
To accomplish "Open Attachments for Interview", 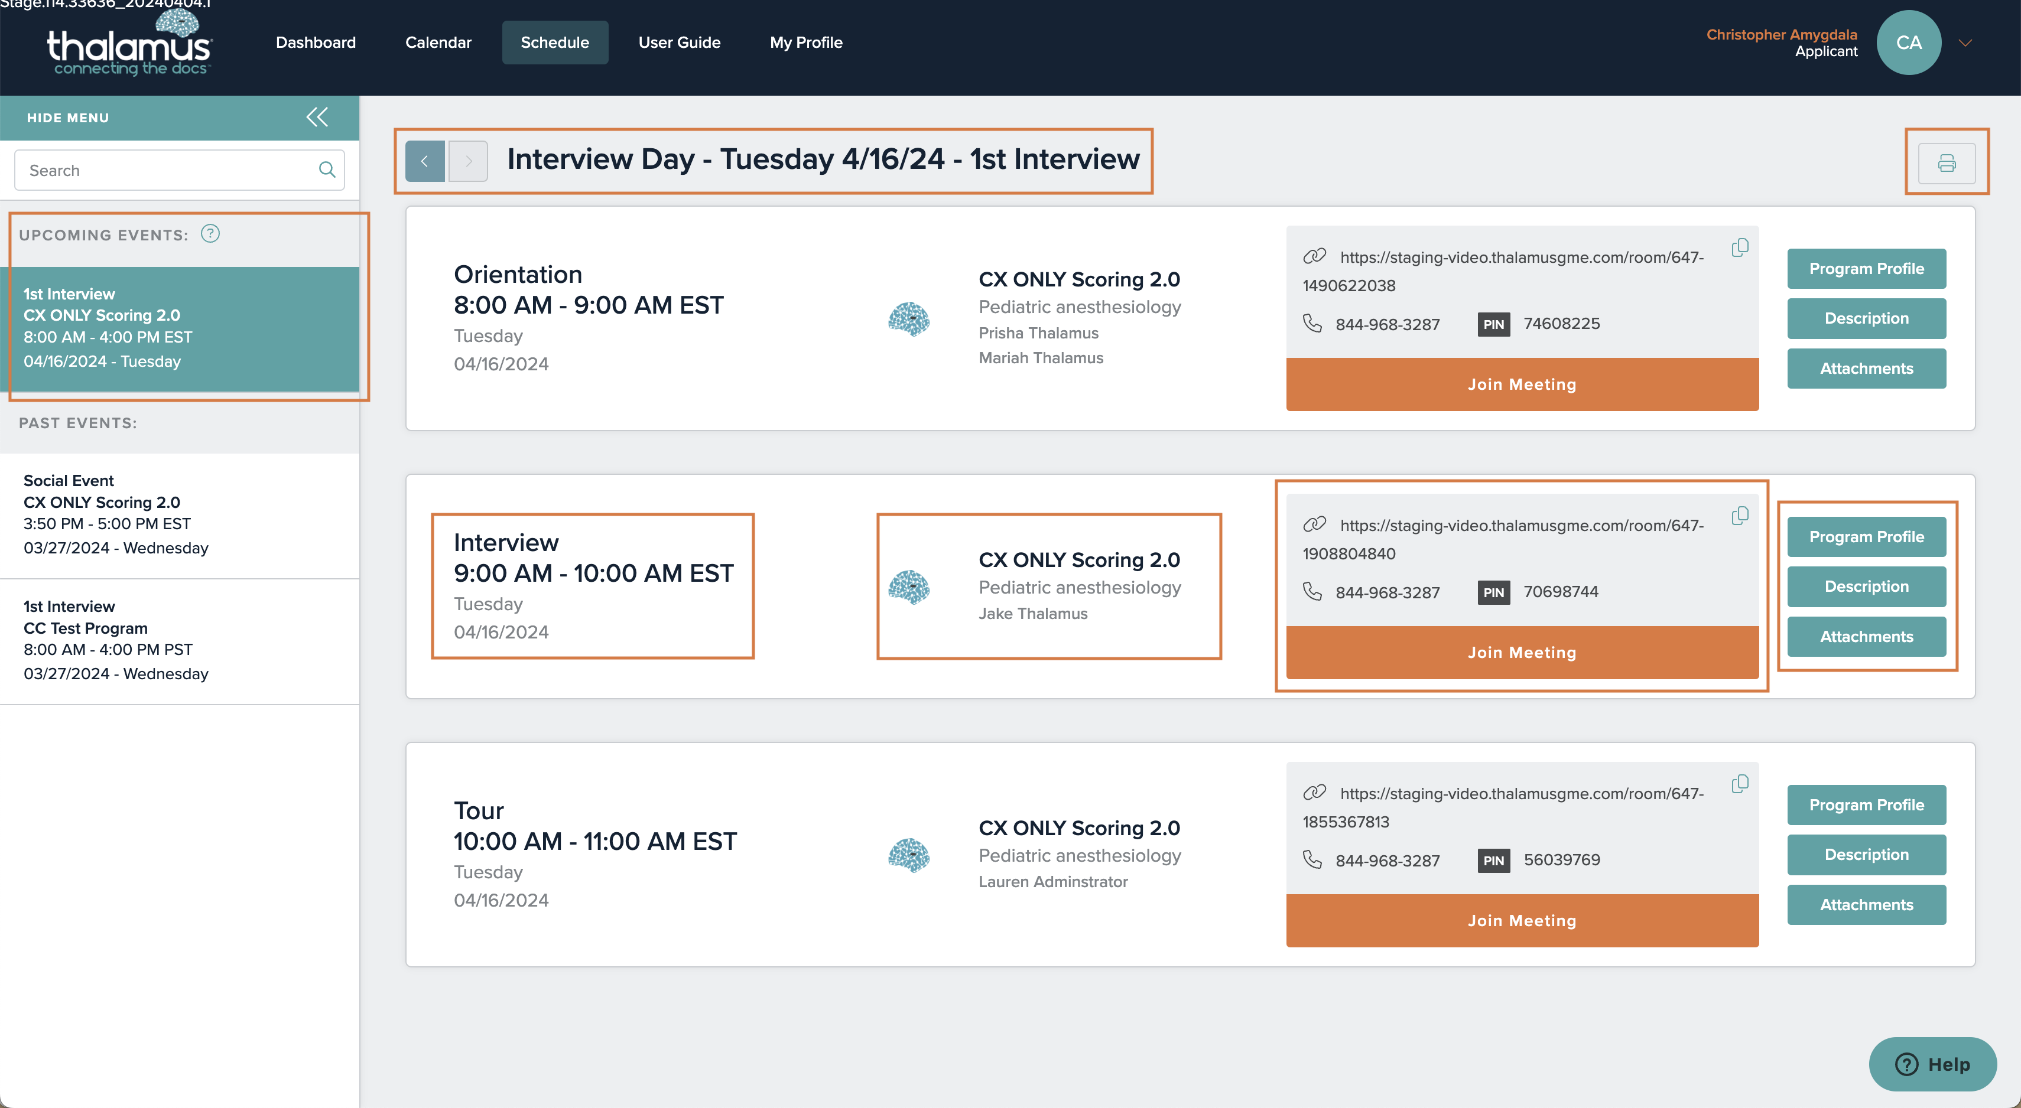I will (x=1866, y=637).
